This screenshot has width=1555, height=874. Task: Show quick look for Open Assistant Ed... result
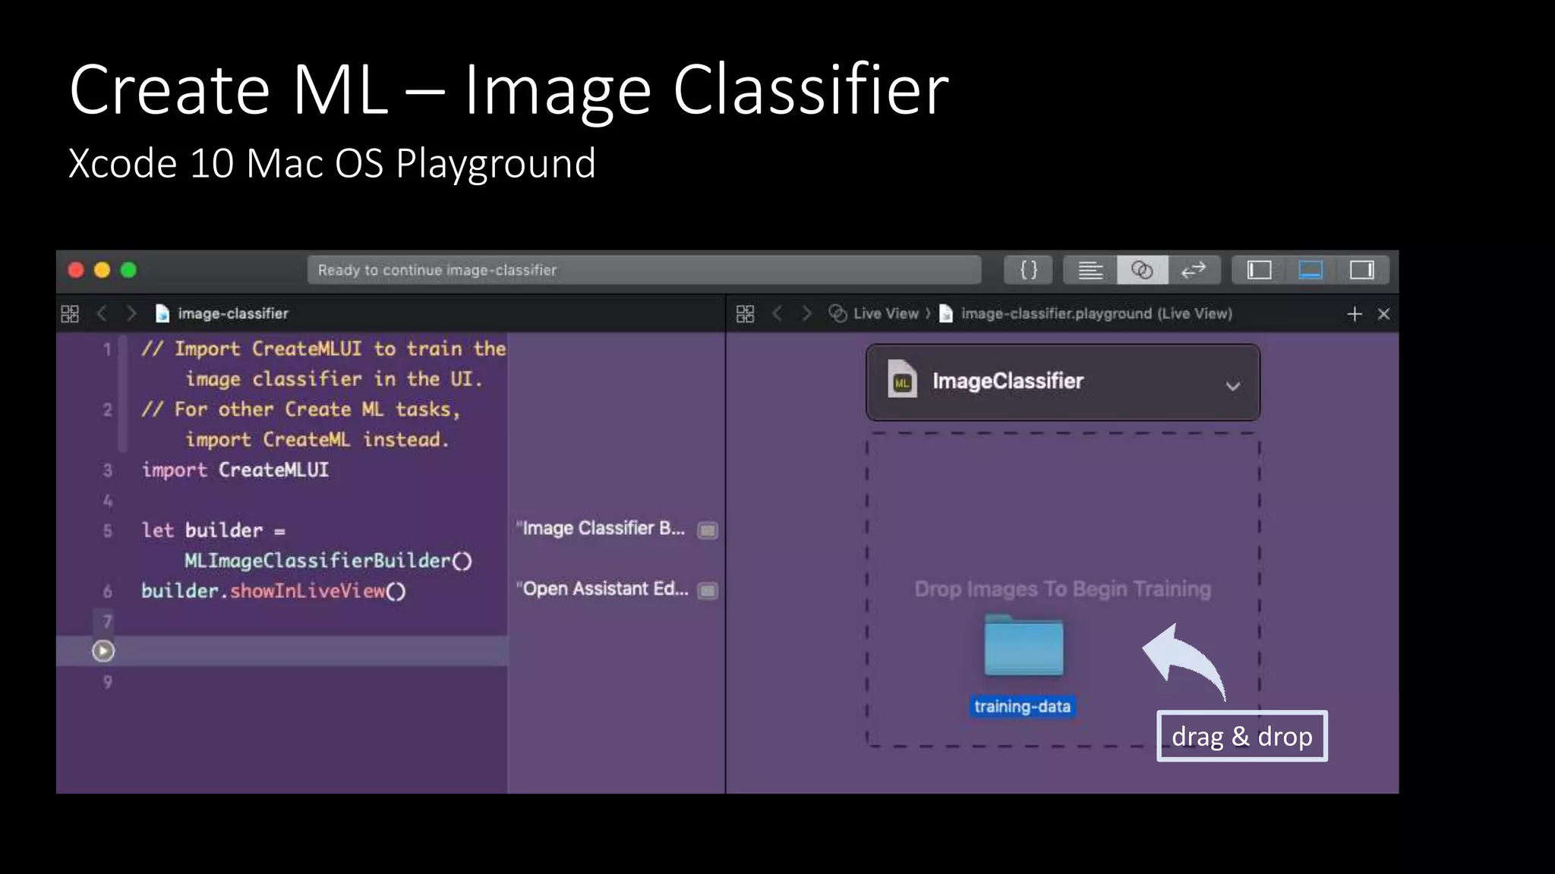point(707,591)
